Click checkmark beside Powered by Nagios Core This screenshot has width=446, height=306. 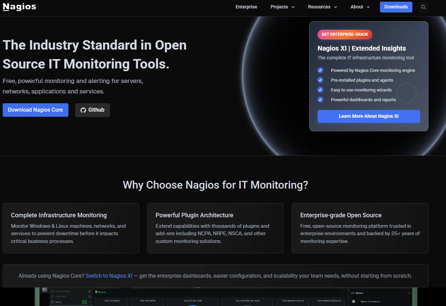(x=320, y=70)
